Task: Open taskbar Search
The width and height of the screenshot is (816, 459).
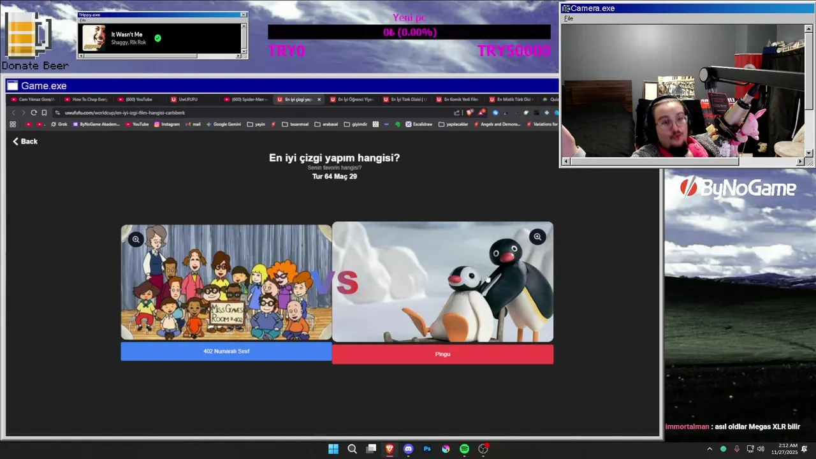Action: pos(352,449)
